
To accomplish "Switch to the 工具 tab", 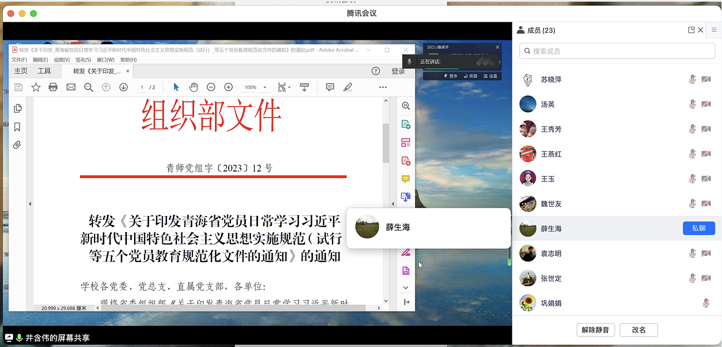I will tap(44, 71).
